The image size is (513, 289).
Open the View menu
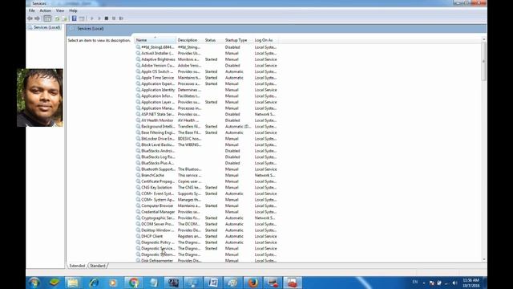click(60, 10)
